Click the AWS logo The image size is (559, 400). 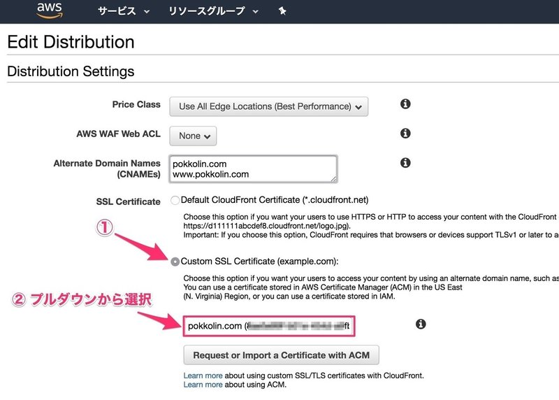(x=51, y=10)
